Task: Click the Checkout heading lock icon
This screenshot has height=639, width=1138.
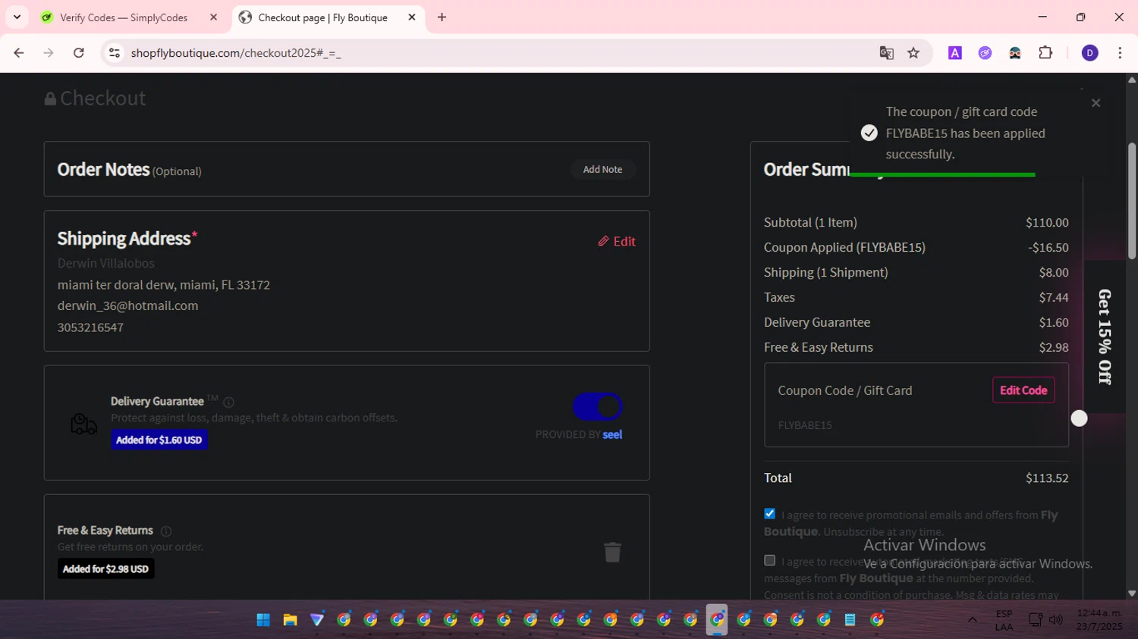Action: tap(50, 99)
